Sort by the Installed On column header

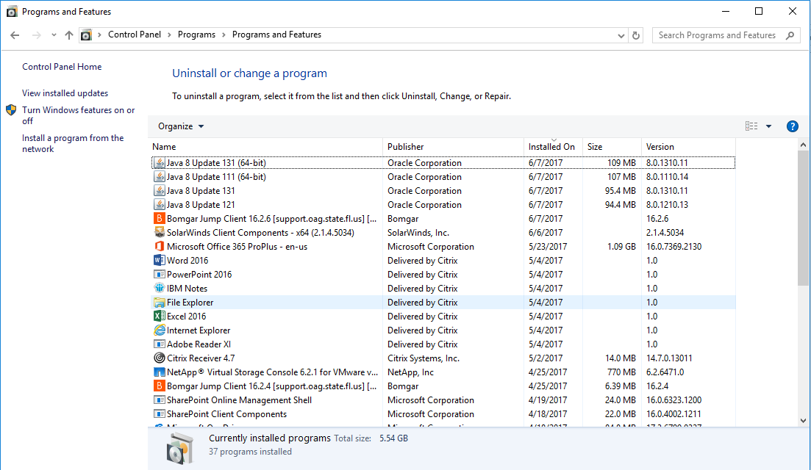pos(553,147)
